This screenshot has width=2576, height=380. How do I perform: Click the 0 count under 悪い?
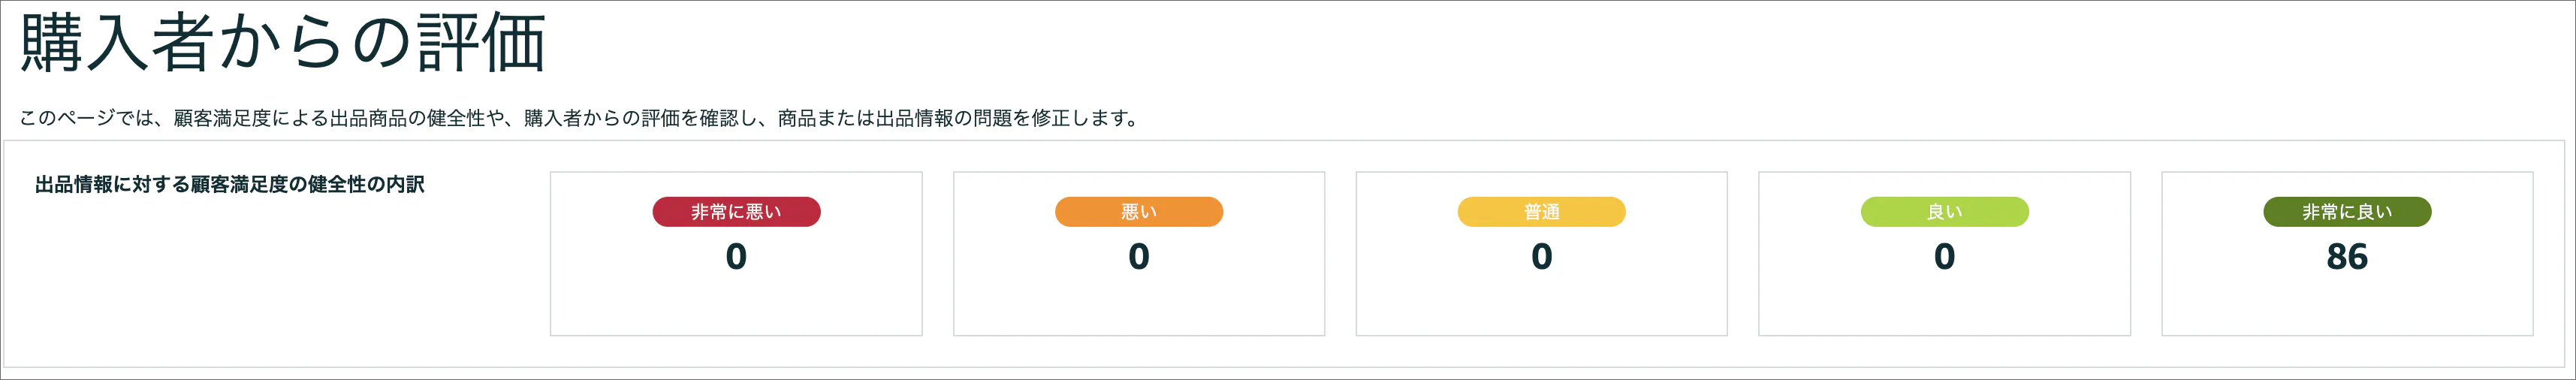point(1138,257)
